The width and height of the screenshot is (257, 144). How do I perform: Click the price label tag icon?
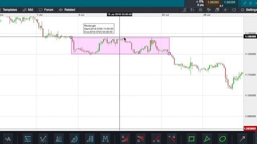click(x=234, y=10)
